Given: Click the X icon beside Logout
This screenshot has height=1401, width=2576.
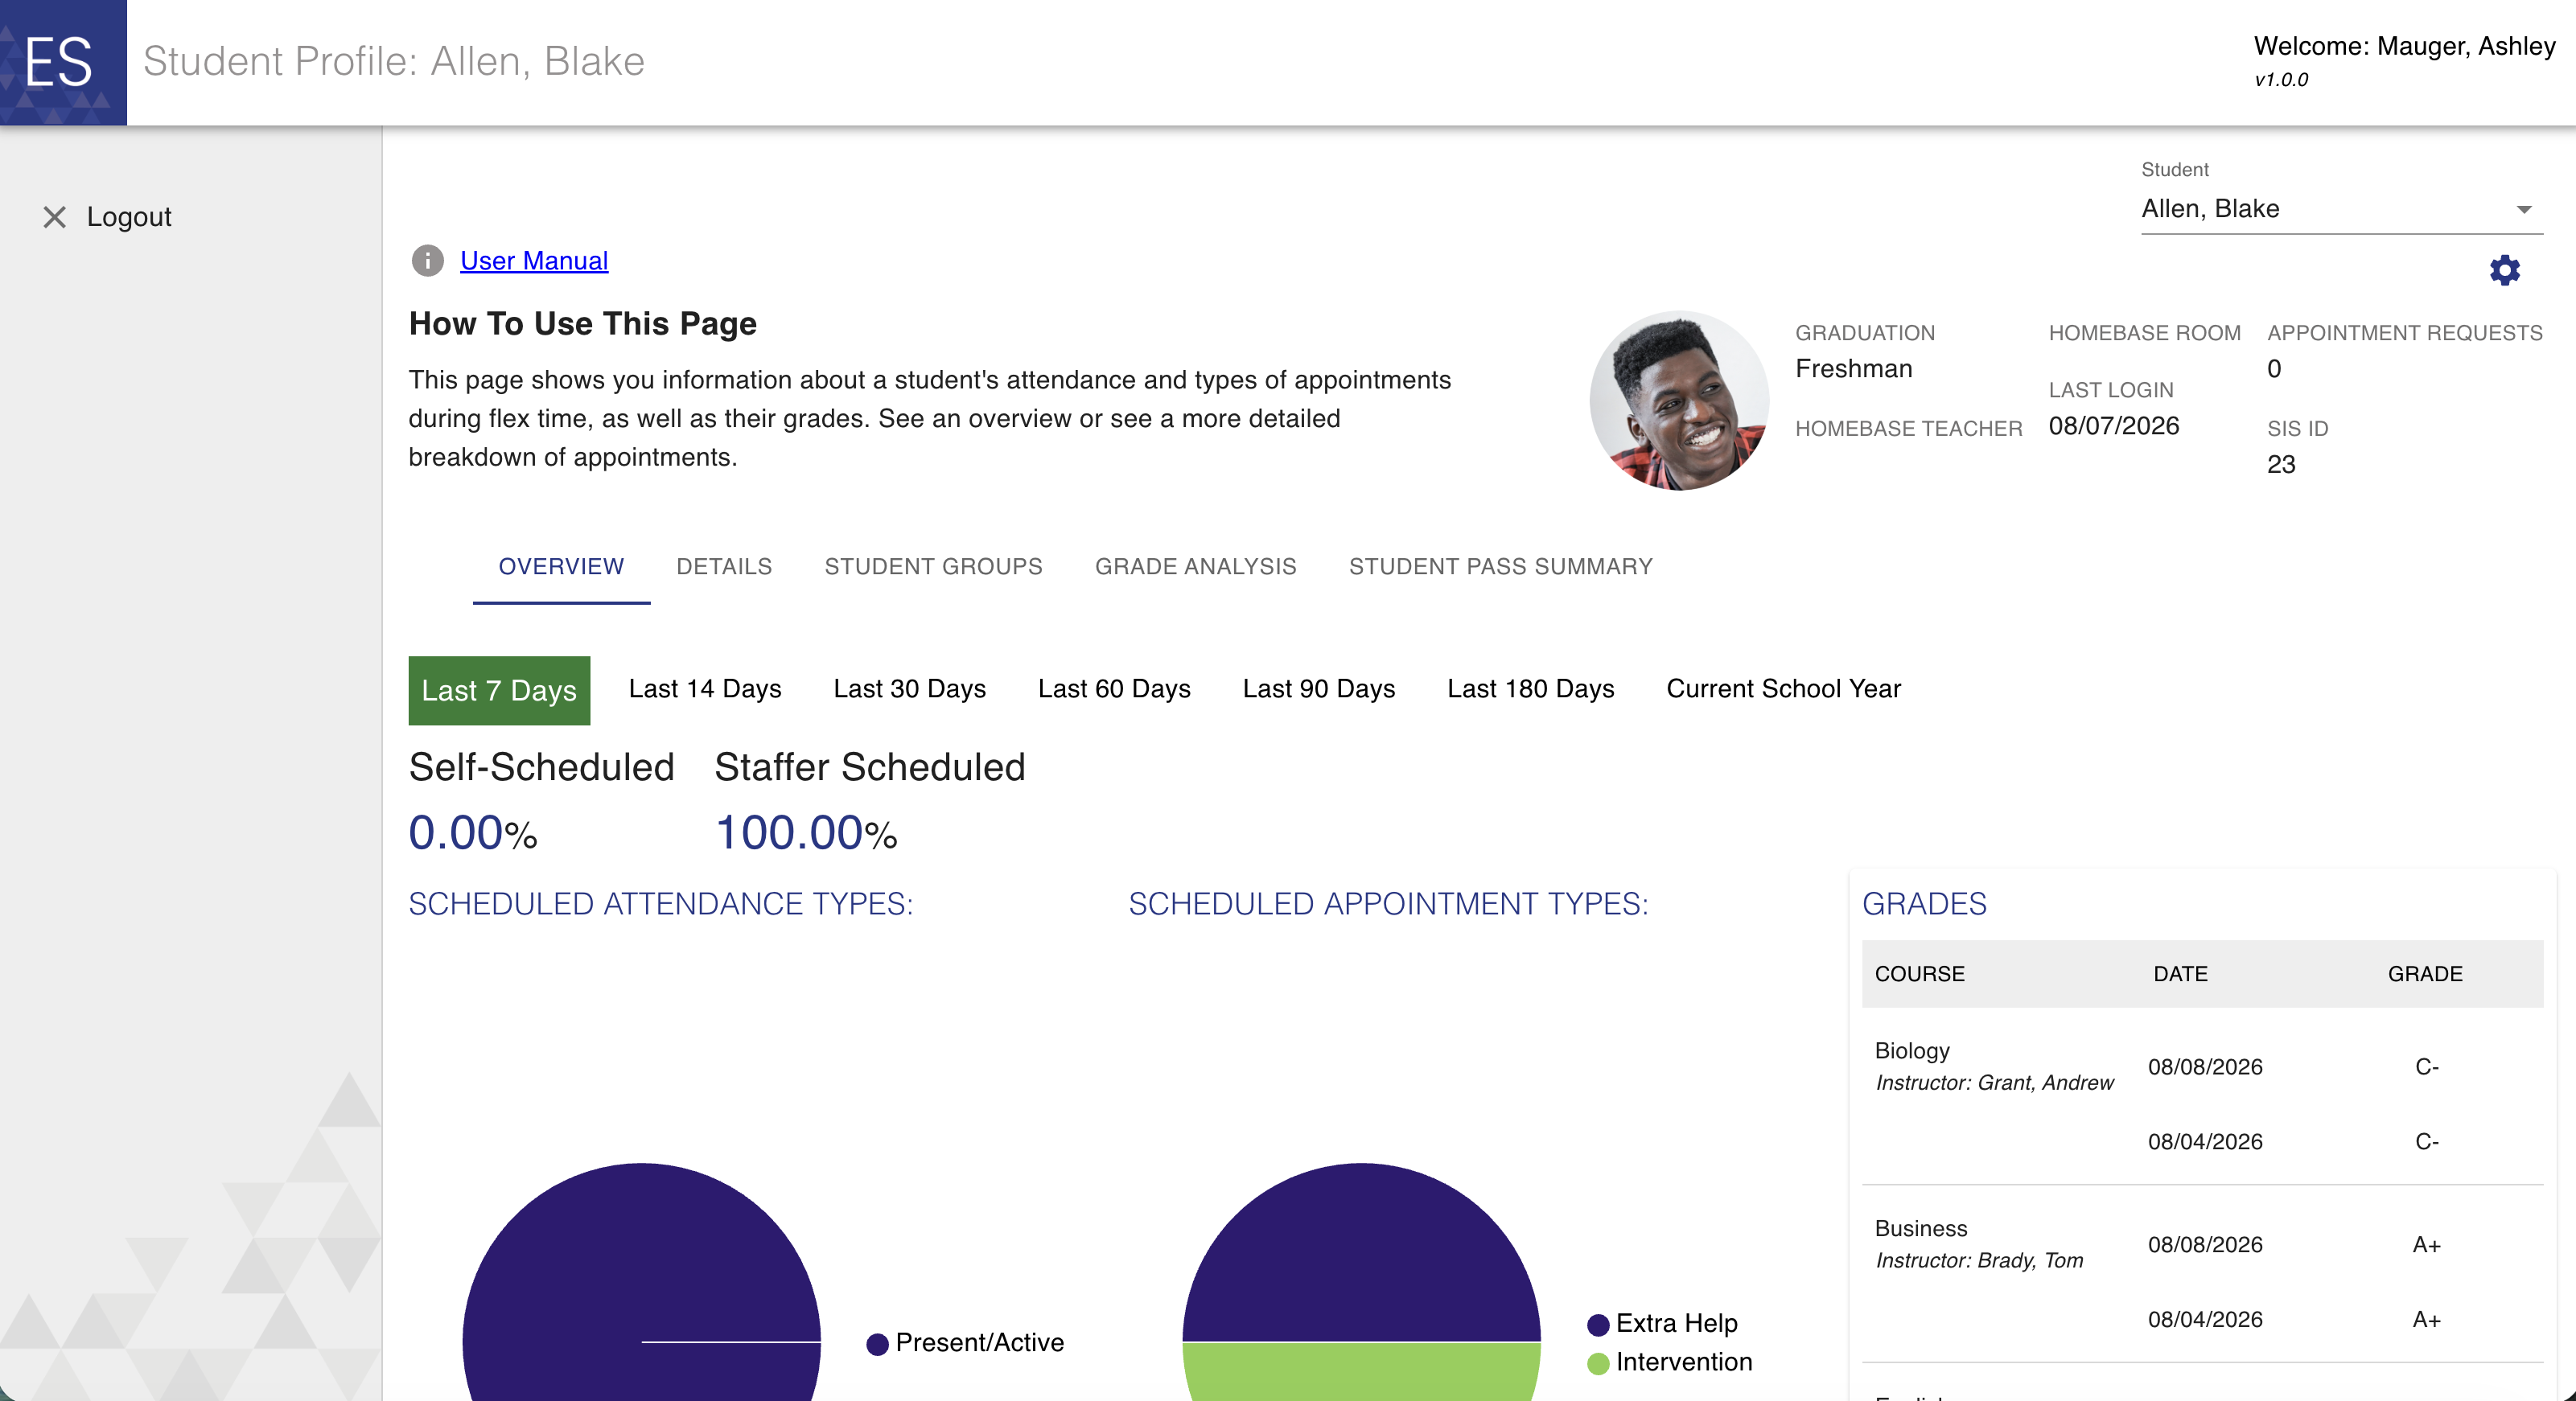Looking at the screenshot, I should tap(55, 217).
